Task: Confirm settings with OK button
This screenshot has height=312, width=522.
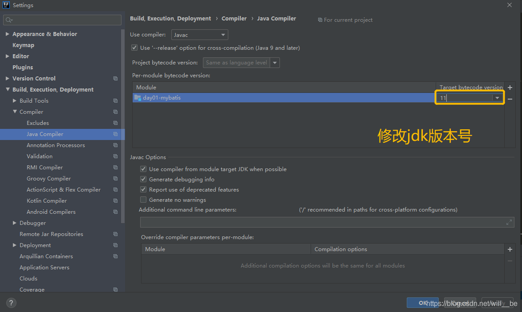Action: pos(422,303)
